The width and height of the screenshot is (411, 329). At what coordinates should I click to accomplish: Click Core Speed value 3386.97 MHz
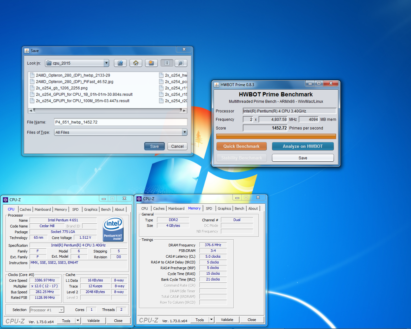[45, 280]
